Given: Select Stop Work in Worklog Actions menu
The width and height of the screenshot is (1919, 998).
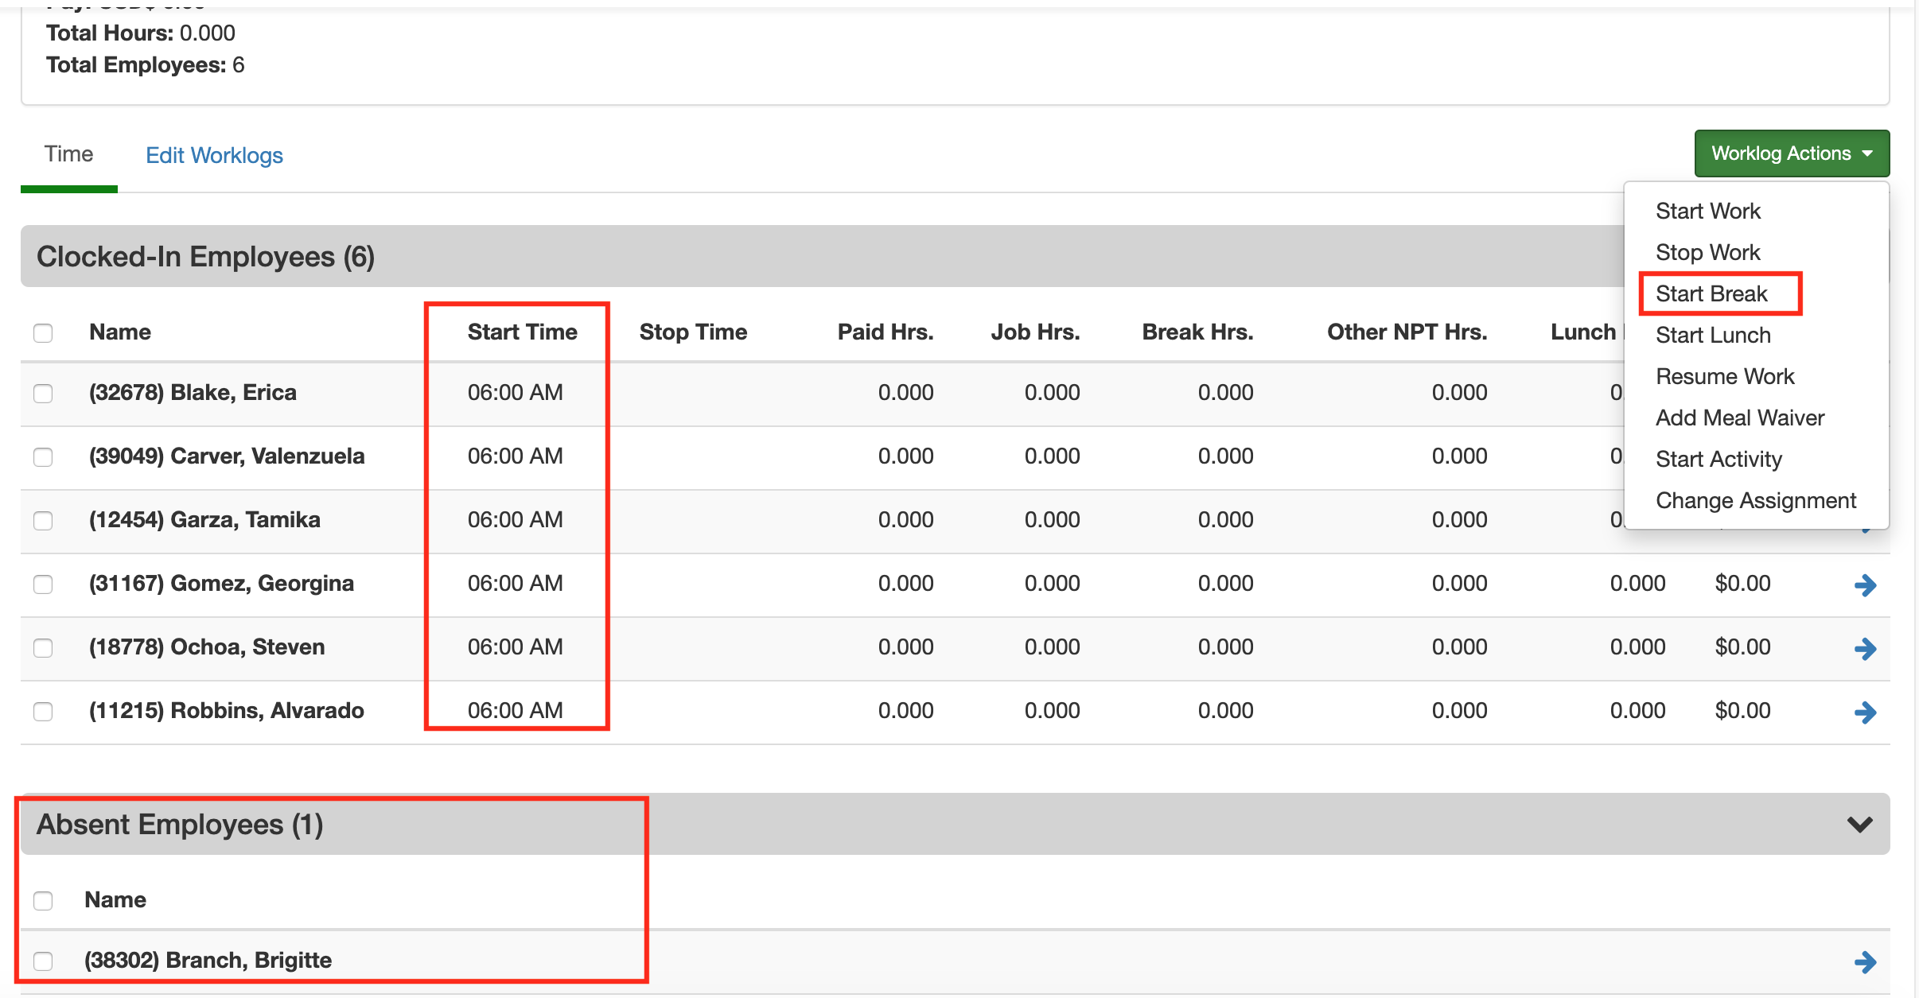Looking at the screenshot, I should (1707, 253).
